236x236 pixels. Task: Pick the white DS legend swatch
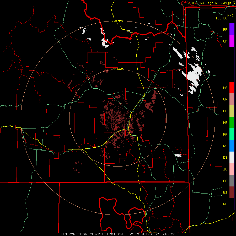[x=232, y=157]
